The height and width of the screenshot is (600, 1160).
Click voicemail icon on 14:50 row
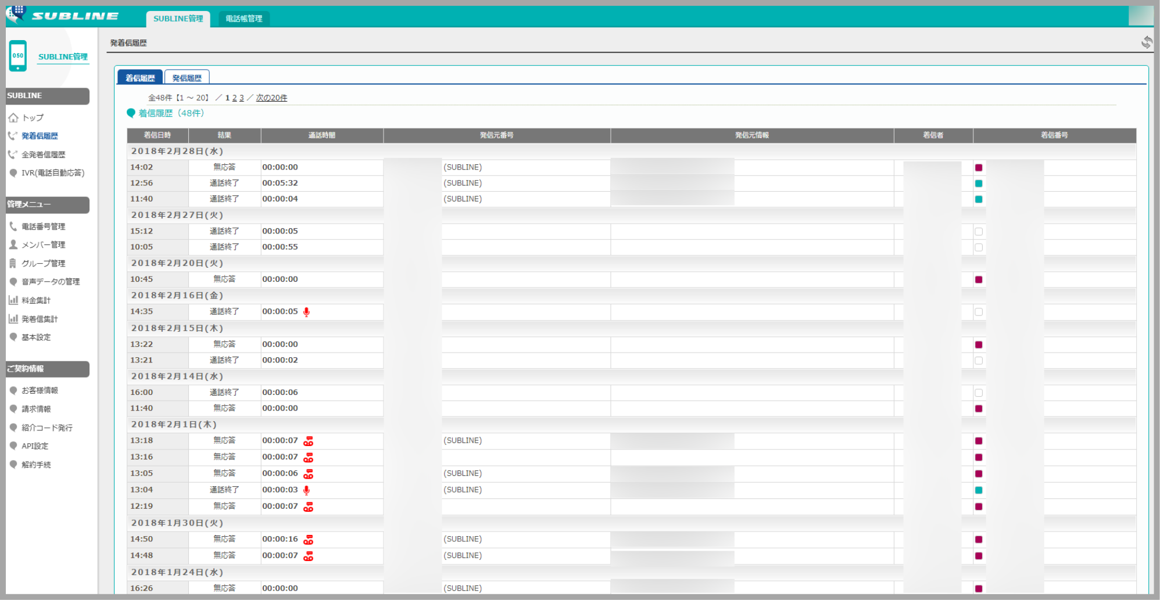coord(308,540)
